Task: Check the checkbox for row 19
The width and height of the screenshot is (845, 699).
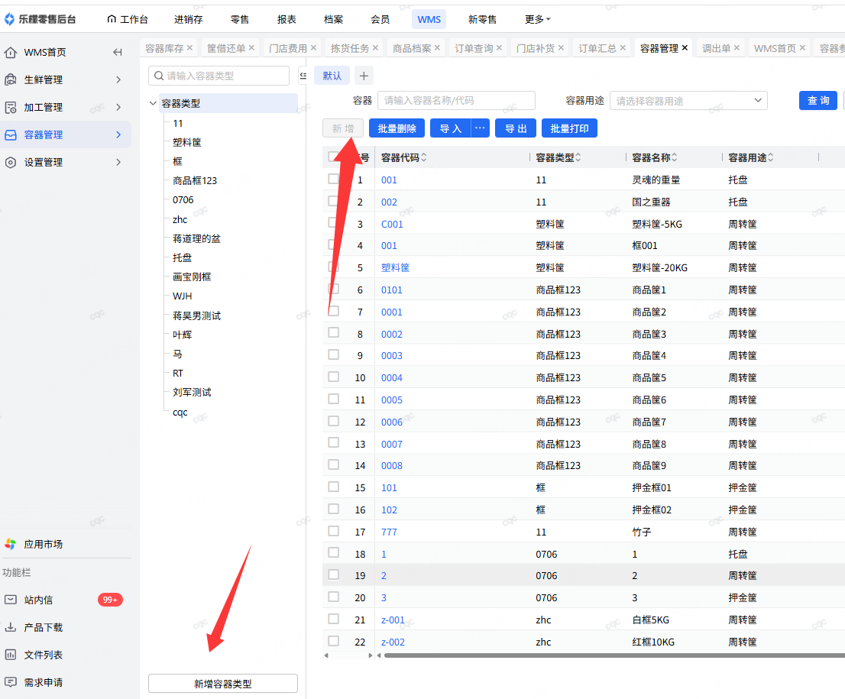Action: 334,574
